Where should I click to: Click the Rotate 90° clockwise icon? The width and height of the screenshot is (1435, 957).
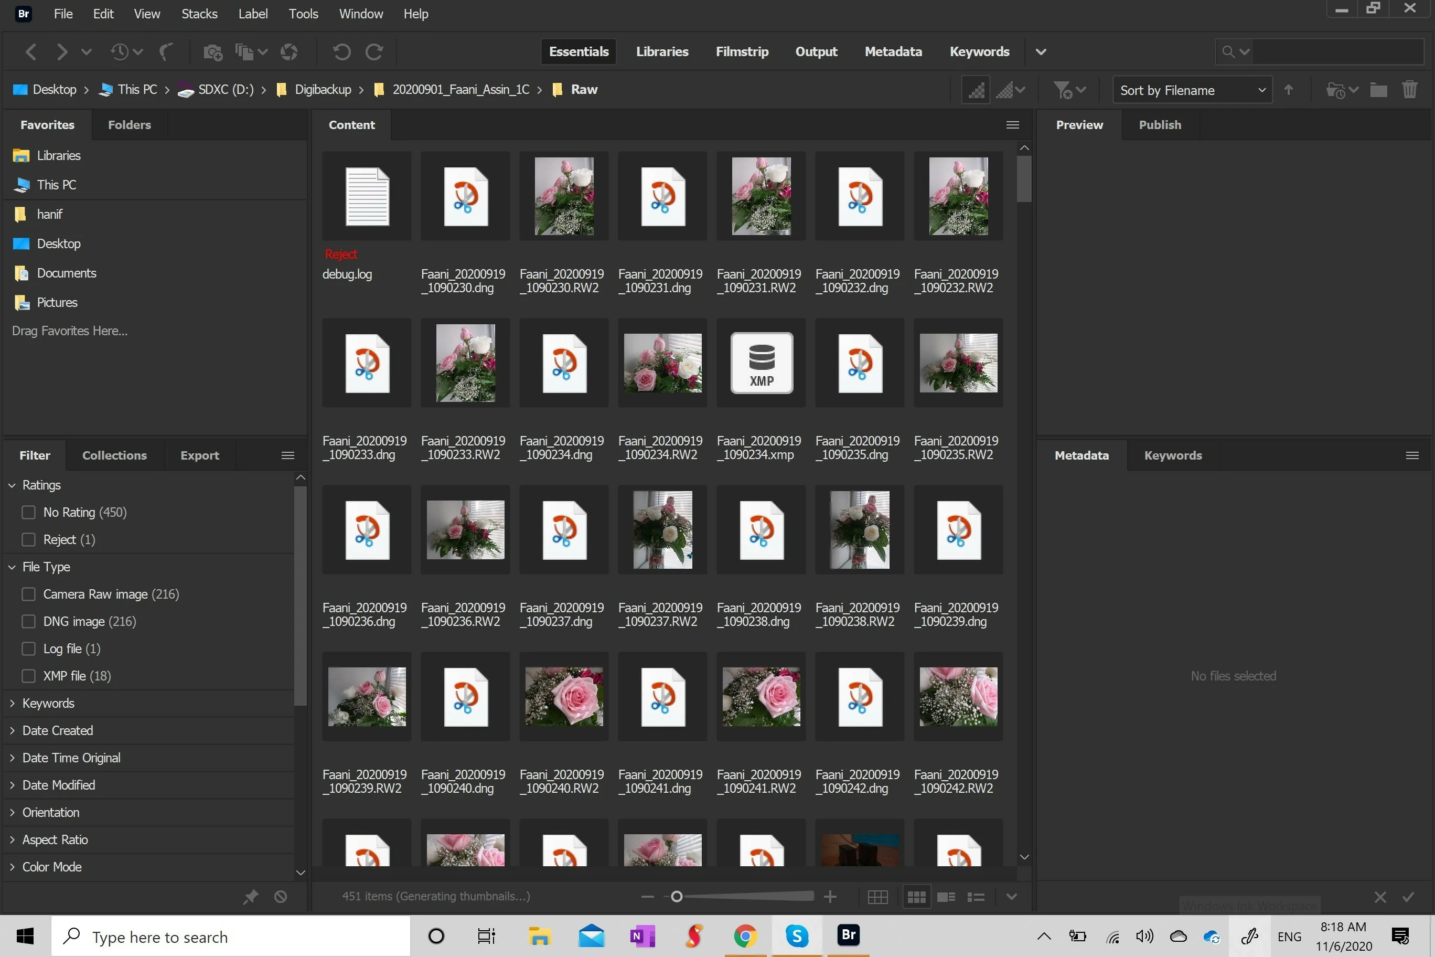pyautogui.click(x=374, y=52)
